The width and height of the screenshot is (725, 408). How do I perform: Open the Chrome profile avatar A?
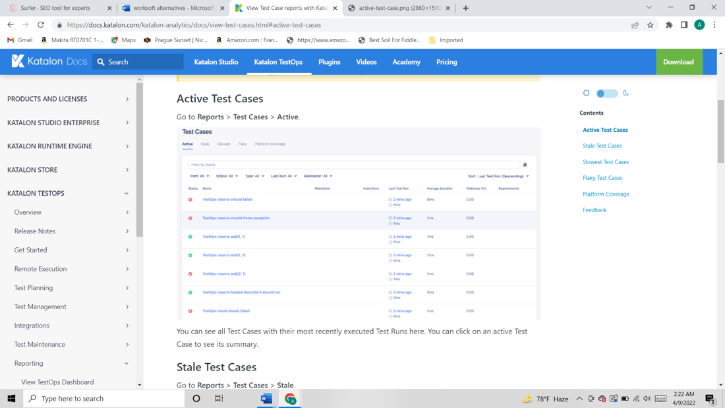pyautogui.click(x=699, y=25)
